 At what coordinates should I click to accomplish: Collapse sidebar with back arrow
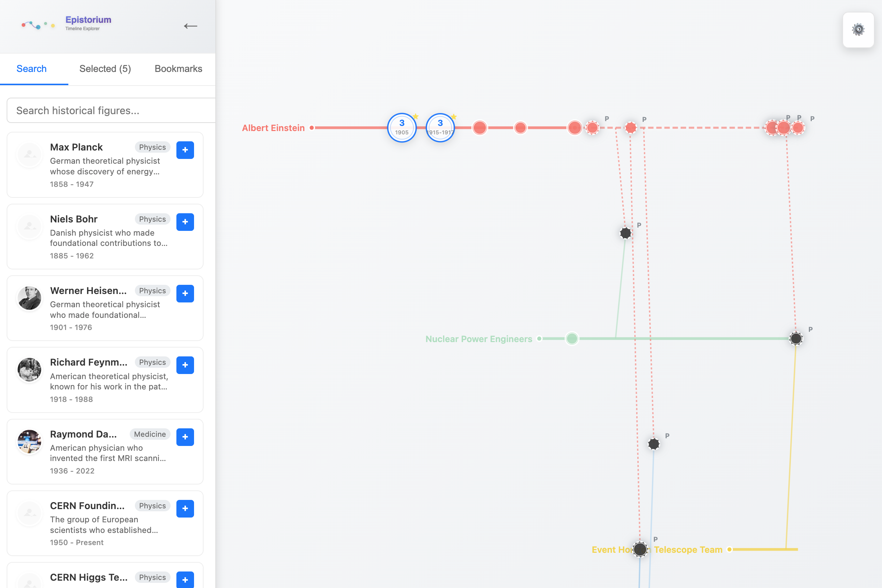point(190,26)
